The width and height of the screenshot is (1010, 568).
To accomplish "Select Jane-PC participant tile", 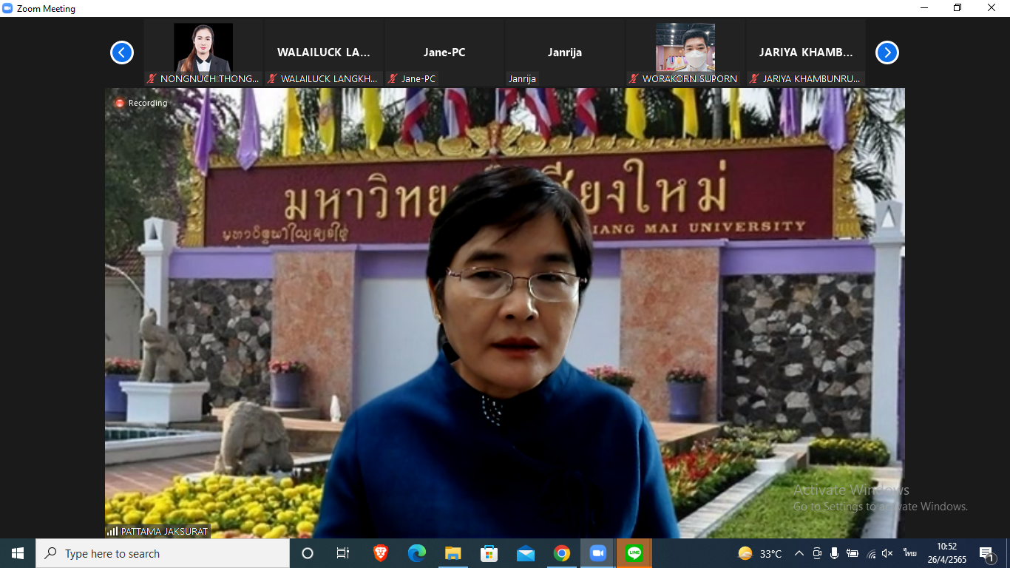I will tap(444, 53).
